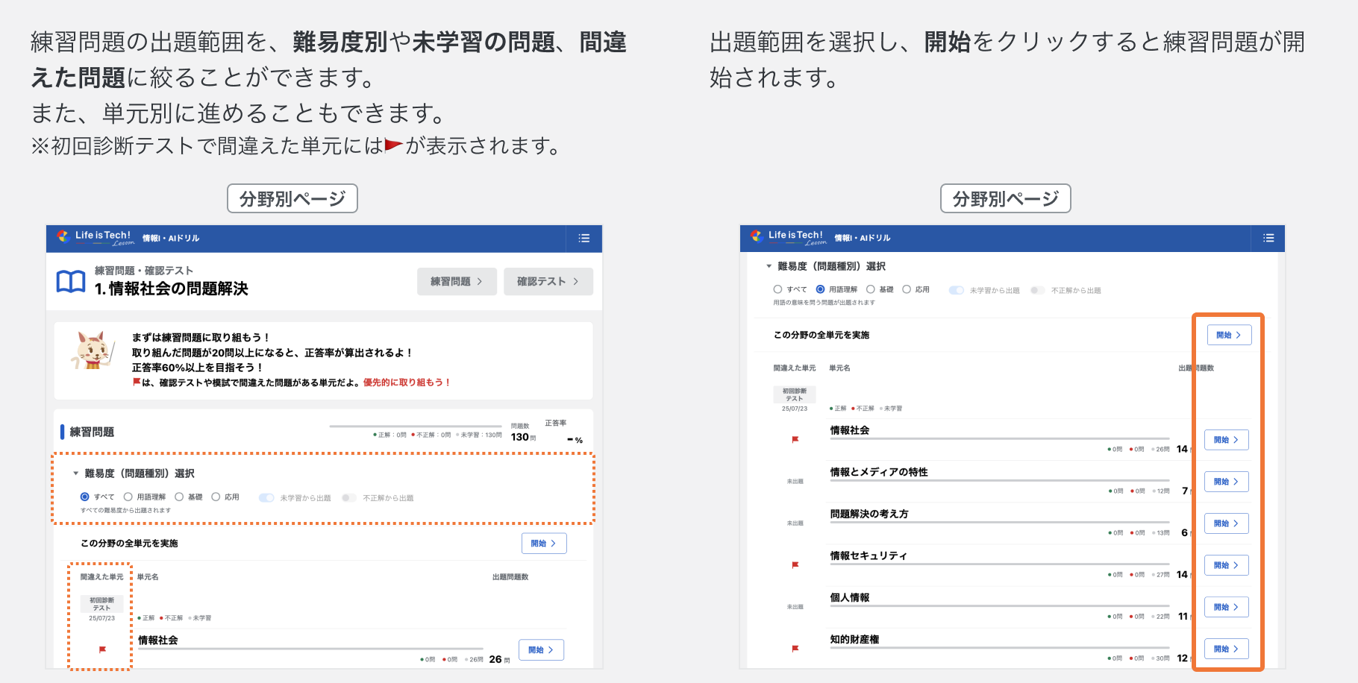Toggle 未学習から出題 switch in left screenshot
The width and height of the screenshot is (1358, 683).
click(x=266, y=497)
